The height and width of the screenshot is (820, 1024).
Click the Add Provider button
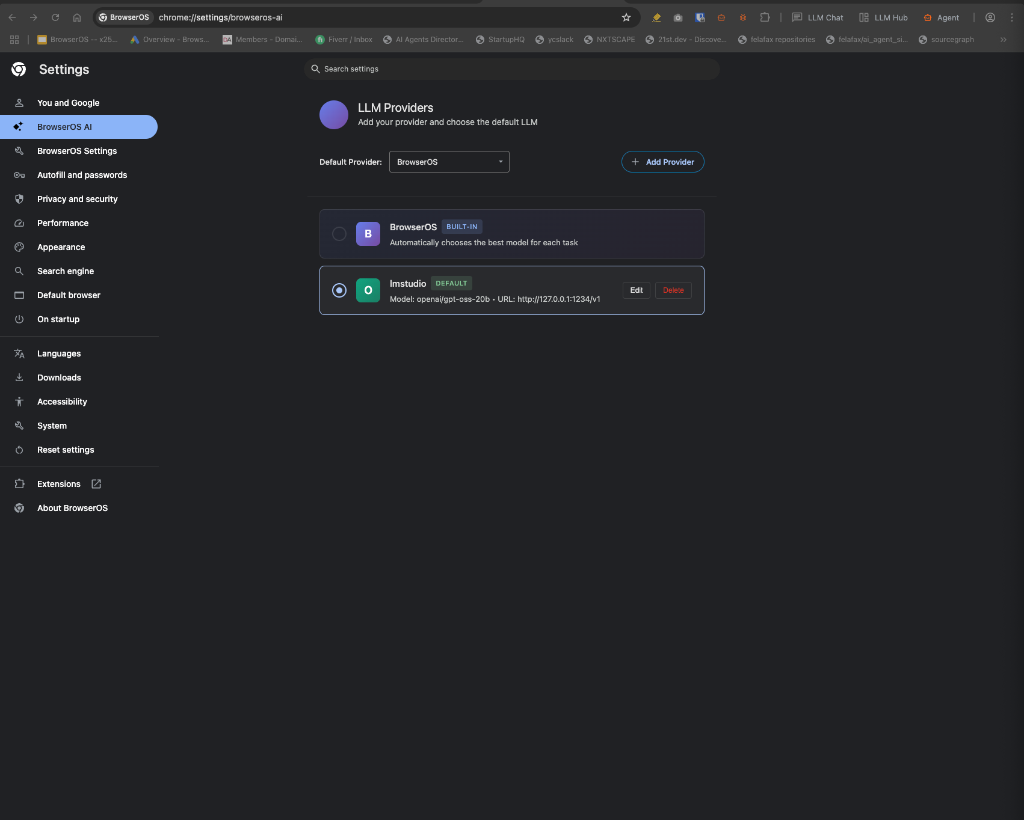tap(662, 162)
